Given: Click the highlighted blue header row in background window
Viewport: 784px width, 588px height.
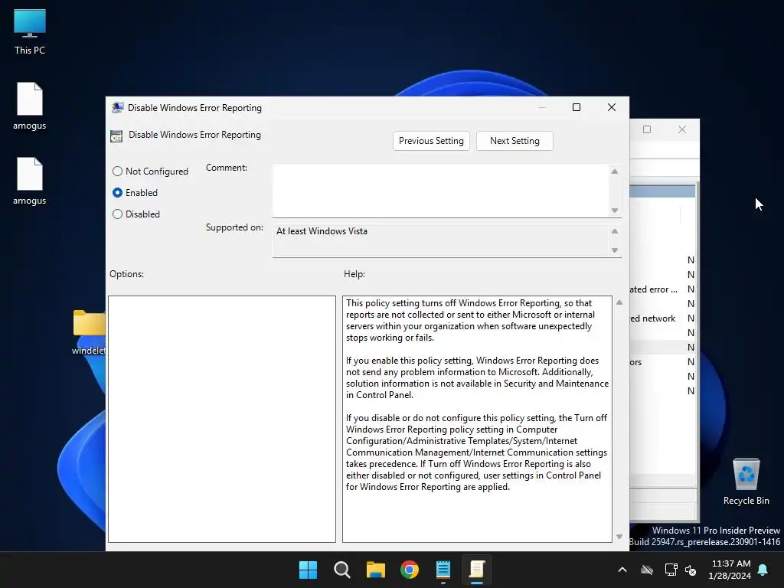Looking at the screenshot, I should [x=662, y=191].
